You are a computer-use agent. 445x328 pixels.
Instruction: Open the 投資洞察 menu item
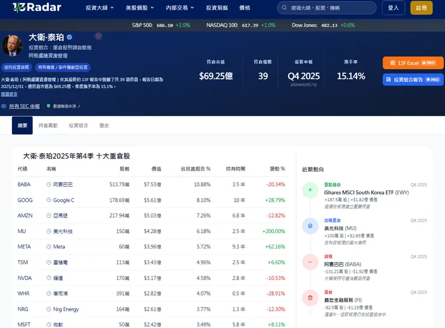click(217, 8)
